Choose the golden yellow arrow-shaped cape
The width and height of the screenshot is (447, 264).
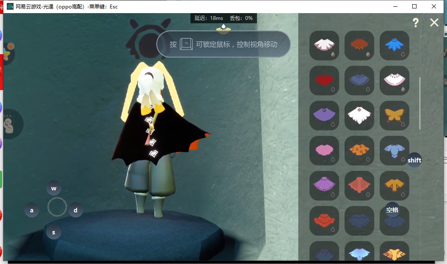(x=394, y=186)
